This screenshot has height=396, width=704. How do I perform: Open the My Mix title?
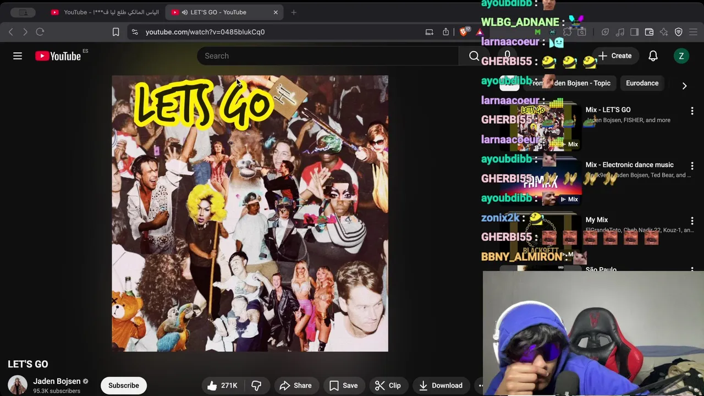pyautogui.click(x=597, y=220)
